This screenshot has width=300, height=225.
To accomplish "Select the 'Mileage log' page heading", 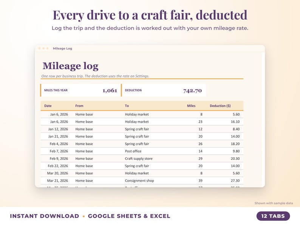I will [70, 66].
